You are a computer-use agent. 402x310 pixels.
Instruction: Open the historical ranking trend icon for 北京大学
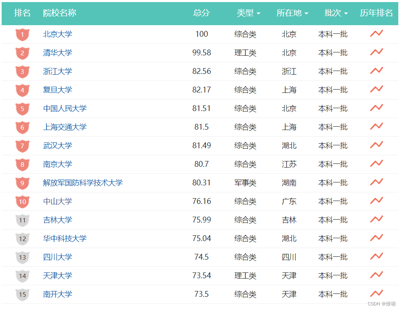tap(376, 33)
